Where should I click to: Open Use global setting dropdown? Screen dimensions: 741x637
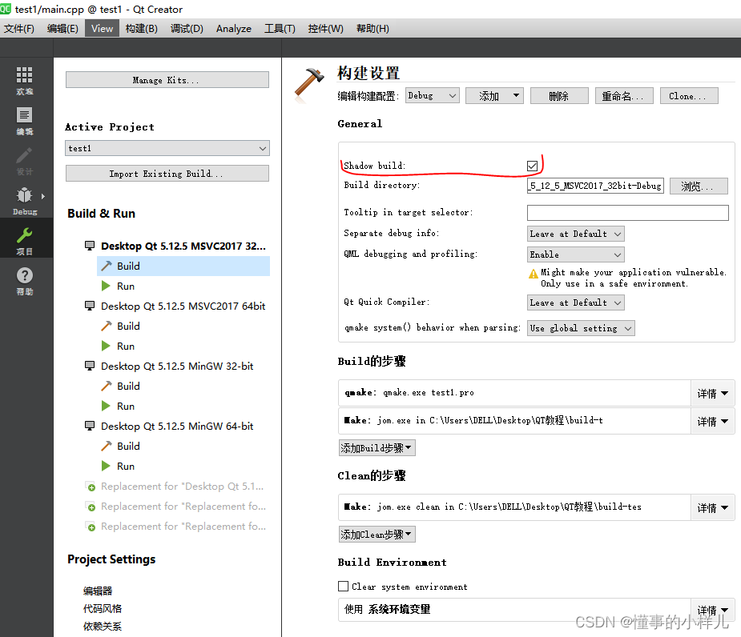click(580, 328)
